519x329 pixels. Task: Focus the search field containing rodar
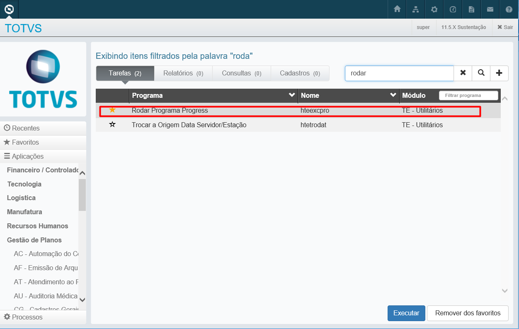tap(399, 73)
